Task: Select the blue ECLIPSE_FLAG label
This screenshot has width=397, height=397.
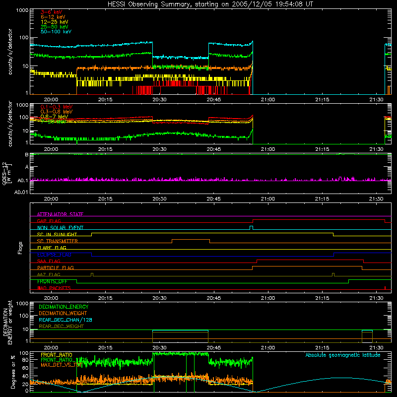Action: [x=54, y=255]
